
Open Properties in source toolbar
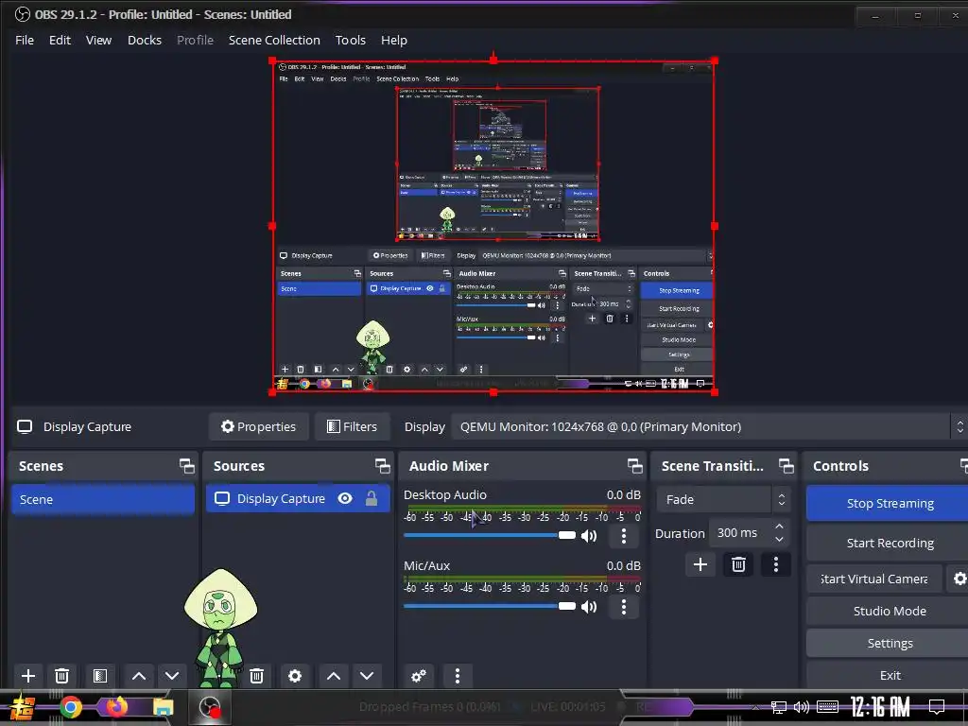(259, 426)
